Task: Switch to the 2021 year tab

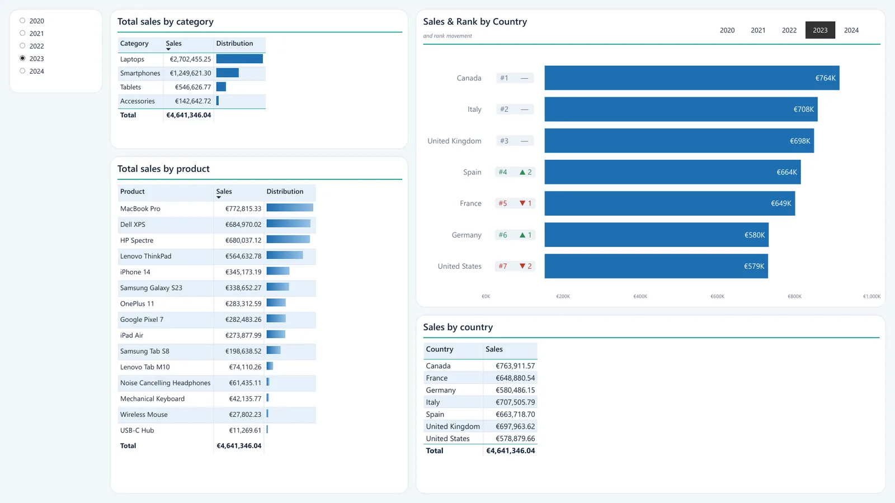Action: (758, 30)
